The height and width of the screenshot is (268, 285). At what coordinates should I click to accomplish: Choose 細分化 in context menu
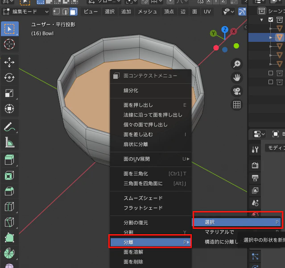pyautogui.click(x=150, y=90)
